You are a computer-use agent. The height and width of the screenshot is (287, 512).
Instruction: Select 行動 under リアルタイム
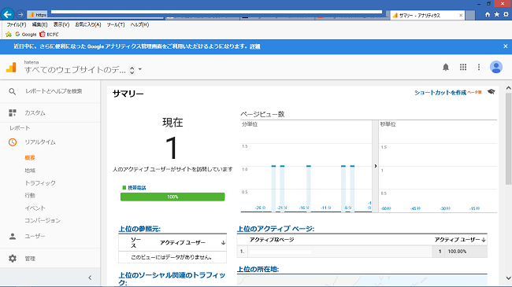[x=30, y=195]
